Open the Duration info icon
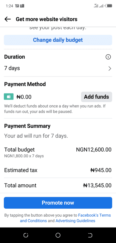Viewport: 116px width, 243px height. click(x=108, y=57)
